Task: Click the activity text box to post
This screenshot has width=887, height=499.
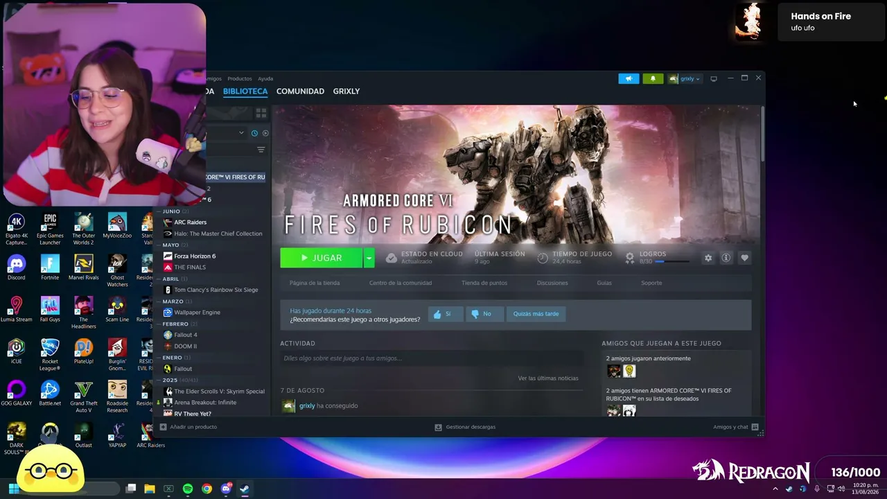Action: click(x=431, y=358)
